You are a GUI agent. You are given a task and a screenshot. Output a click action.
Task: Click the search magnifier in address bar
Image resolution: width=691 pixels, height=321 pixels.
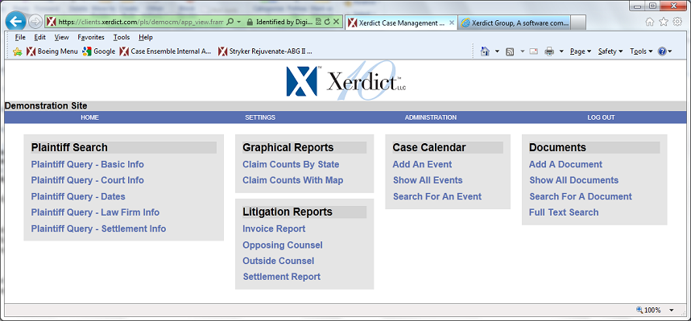click(230, 22)
